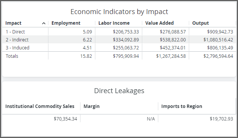Screen dimensions: 238x138
Task: Click total output value $2,796,594.64
Action: click(218, 56)
